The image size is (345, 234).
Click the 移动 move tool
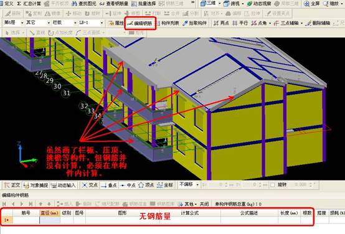point(73,14)
